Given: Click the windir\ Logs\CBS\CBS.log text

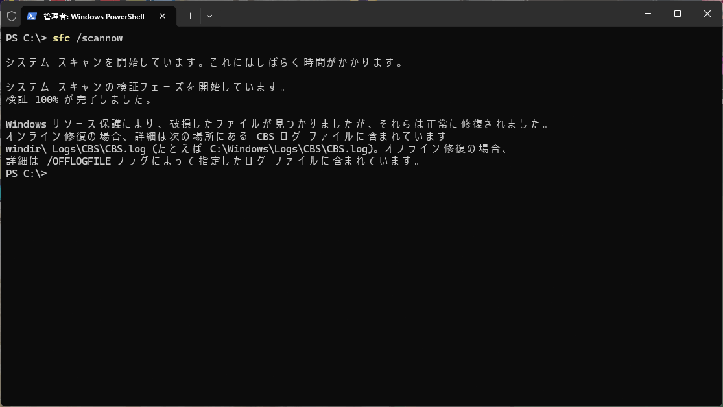Looking at the screenshot, I should click(76, 149).
